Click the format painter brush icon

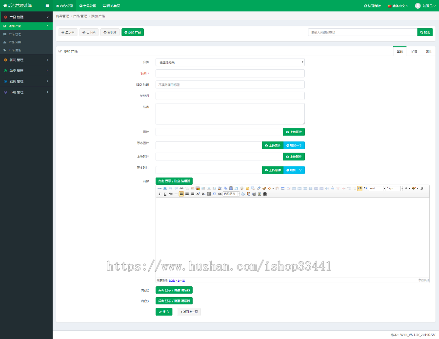(264, 188)
